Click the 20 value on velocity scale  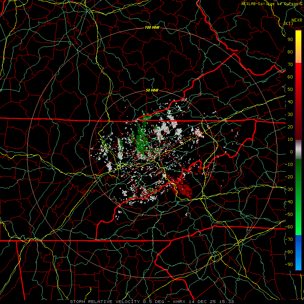point(290,127)
